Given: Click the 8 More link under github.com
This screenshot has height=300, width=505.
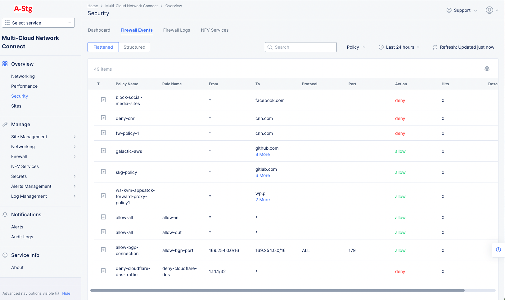Looking at the screenshot, I should (x=263, y=154).
